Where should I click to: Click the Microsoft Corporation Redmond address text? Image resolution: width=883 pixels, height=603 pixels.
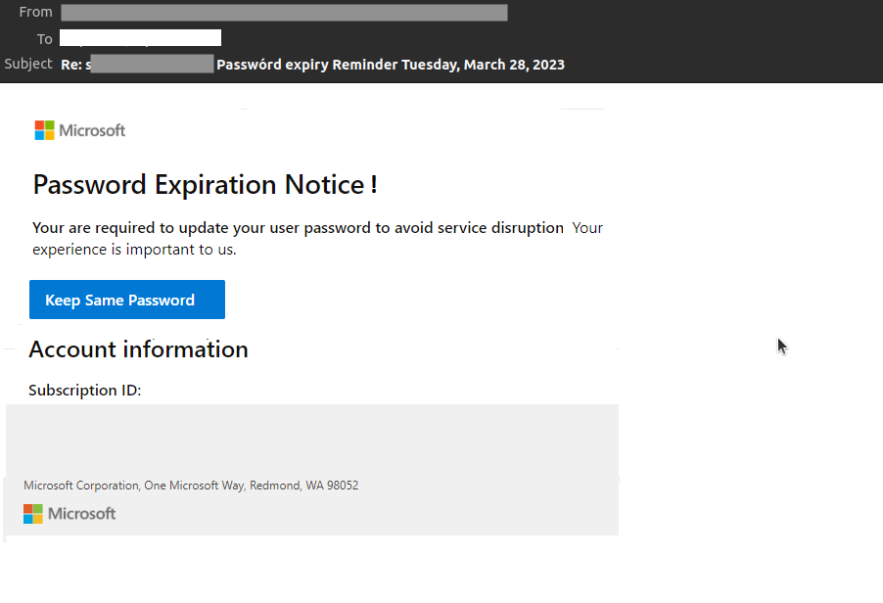191,486
